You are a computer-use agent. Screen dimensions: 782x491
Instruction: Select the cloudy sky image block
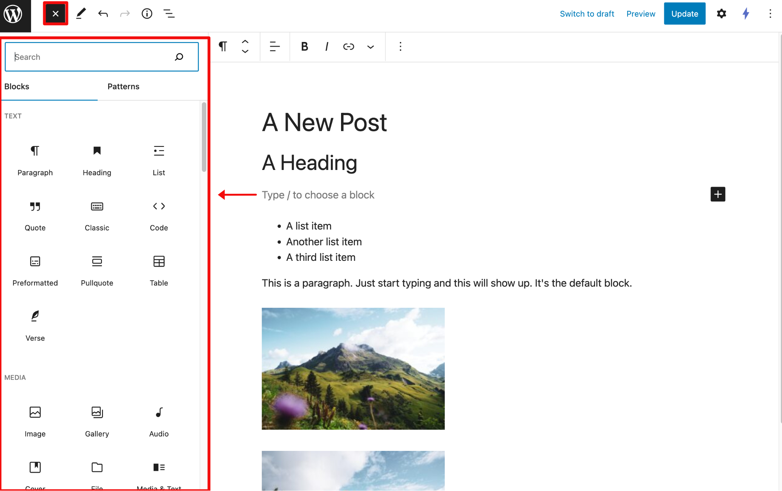(353, 471)
